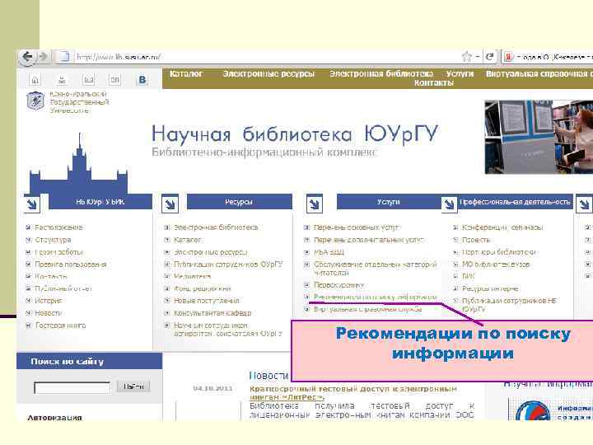This screenshot has width=593, height=445.
Task: Click the arrow icon beside Услуги header
Action: pyautogui.click(x=315, y=204)
